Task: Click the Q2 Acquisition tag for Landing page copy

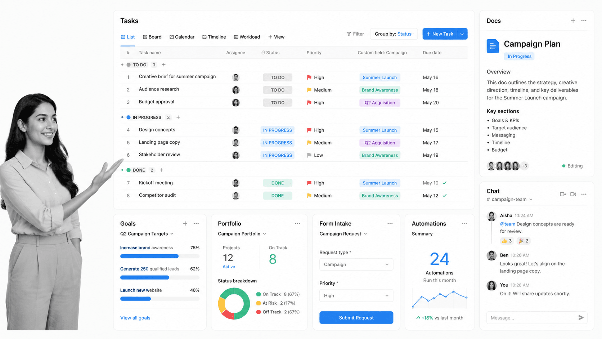Action: click(x=379, y=143)
